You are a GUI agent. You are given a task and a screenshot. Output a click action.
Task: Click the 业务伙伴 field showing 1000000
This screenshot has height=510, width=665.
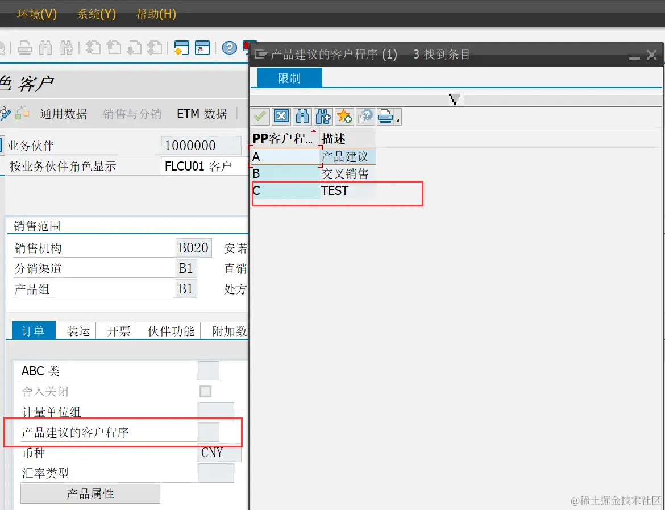tap(201, 146)
